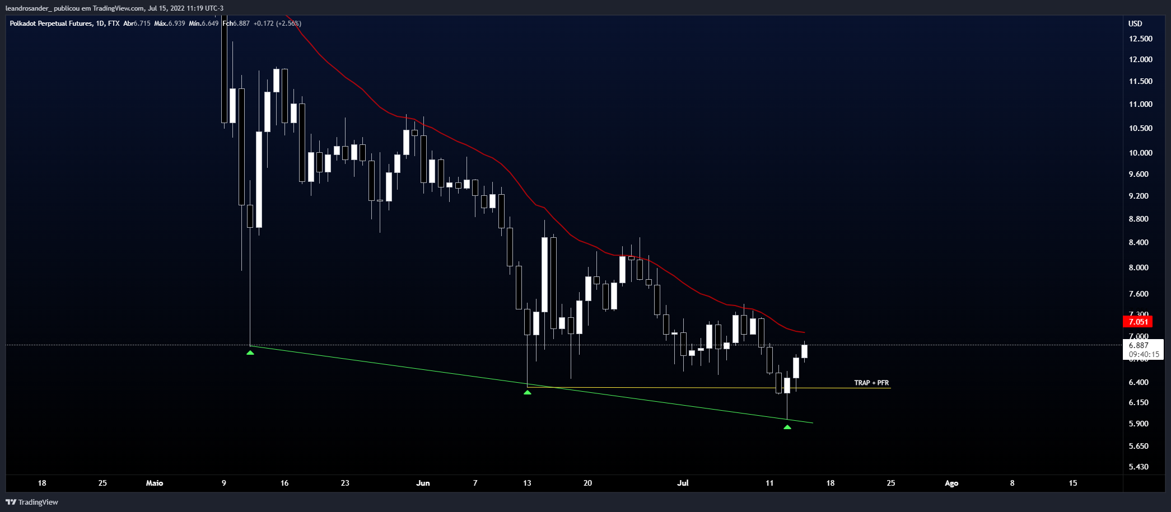Click the Jul date label
1171x512 pixels.
click(683, 483)
